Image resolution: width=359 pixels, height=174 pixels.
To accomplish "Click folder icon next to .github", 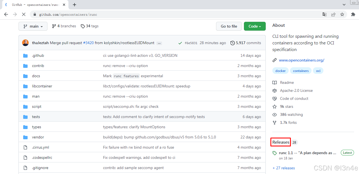I will pyautogui.click(x=25, y=55).
